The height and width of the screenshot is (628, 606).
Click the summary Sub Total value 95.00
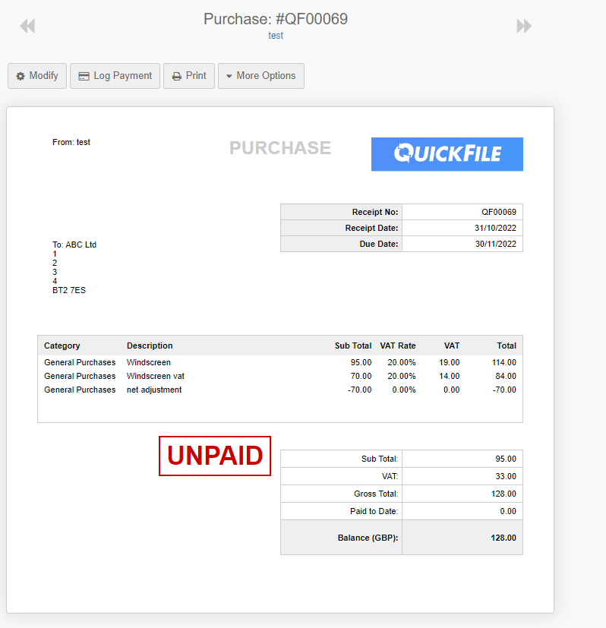(506, 459)
